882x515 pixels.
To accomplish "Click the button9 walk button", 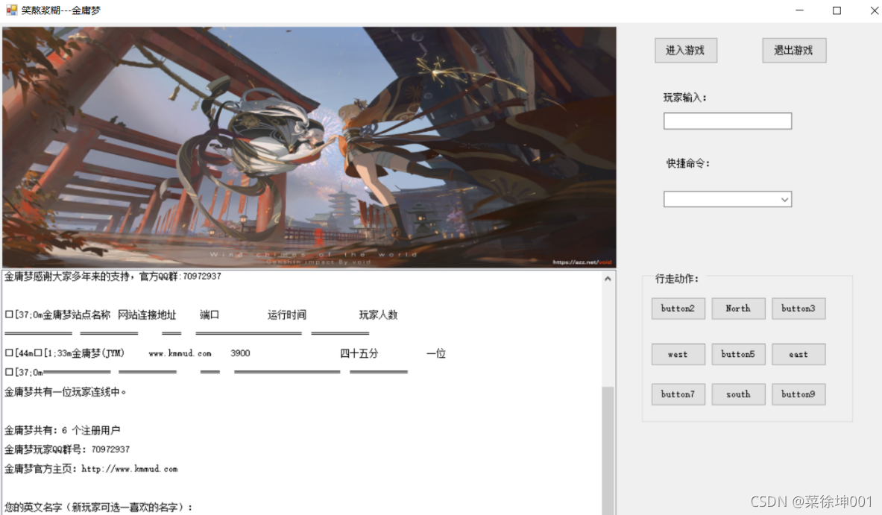I will pyautogui.click(x=798, y=394).
